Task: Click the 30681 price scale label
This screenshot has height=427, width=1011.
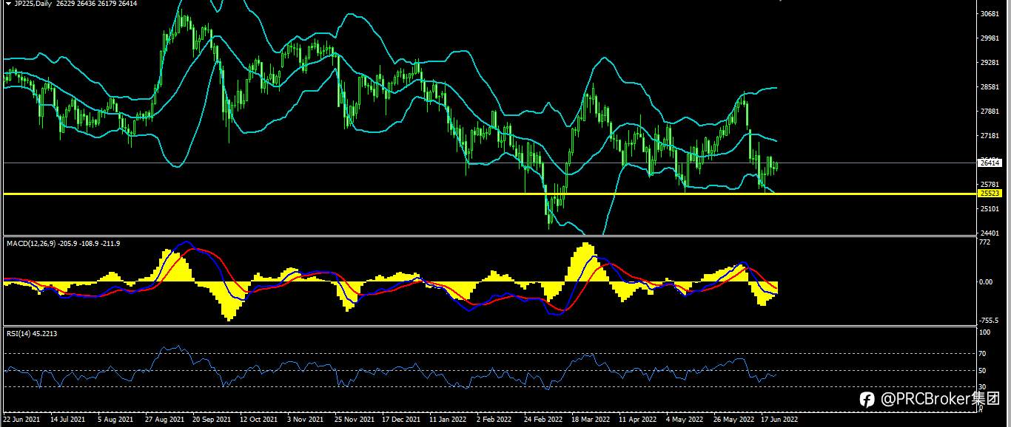Action: pos(989,14)
